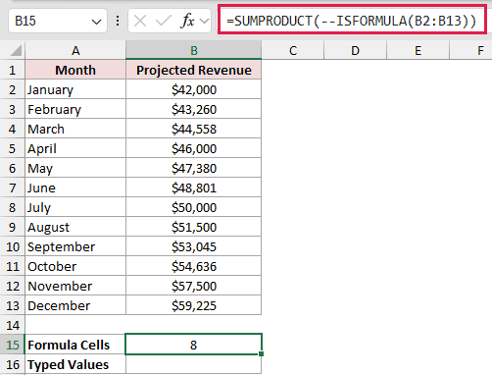Click the $47,380 cell
492x375 pixels.
coord(194,168)
